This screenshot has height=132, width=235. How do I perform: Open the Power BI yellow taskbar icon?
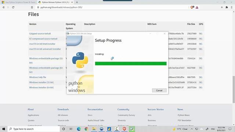coord(109,129)
